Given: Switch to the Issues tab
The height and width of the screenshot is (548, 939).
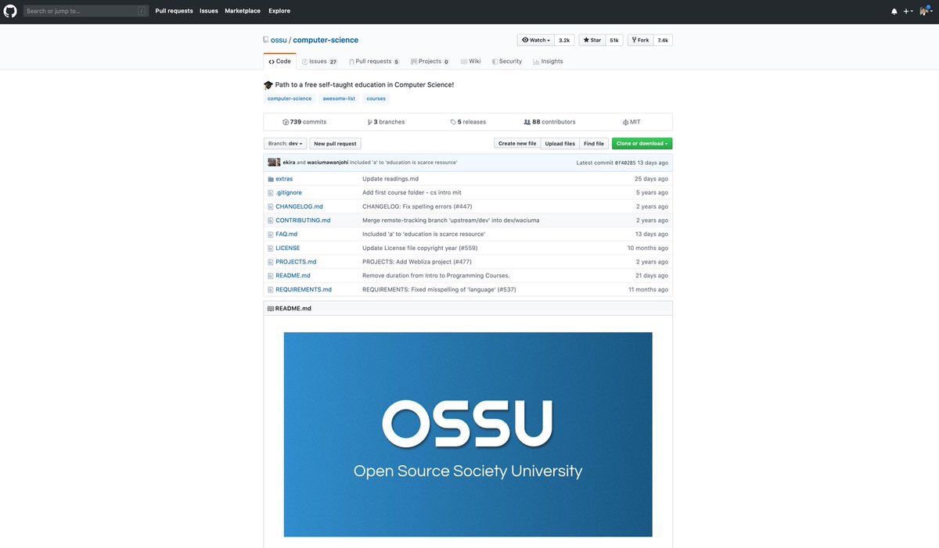Looking at the screenshot, I should [319, 61].
